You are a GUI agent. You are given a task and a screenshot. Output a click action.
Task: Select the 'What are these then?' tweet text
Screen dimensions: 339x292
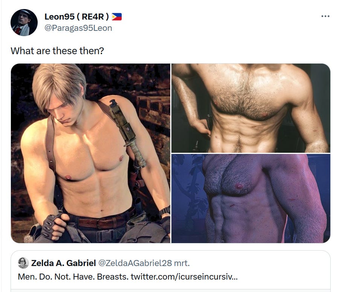(57, 51)
